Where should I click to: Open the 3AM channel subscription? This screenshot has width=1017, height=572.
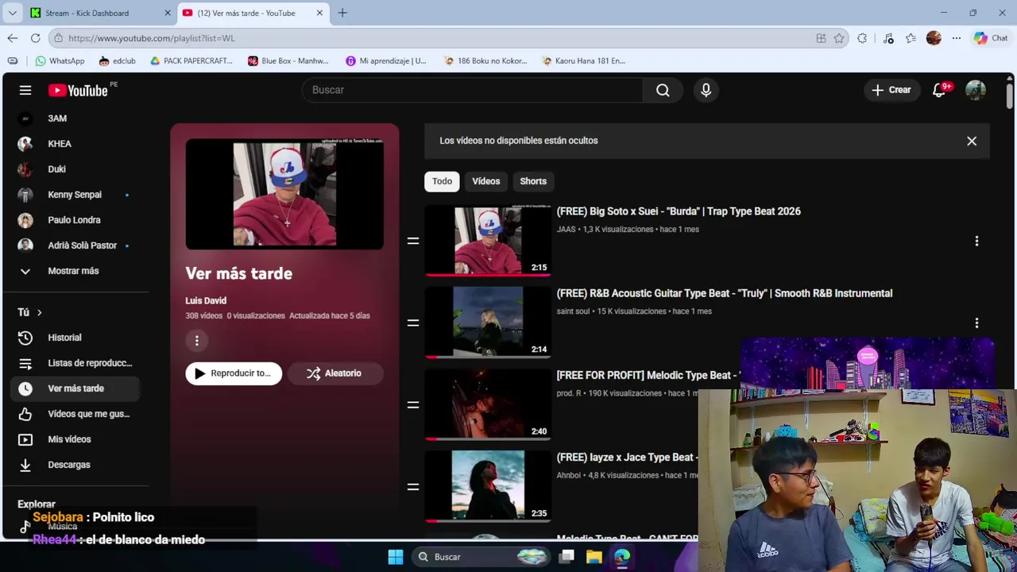pyautogui.click(x=75, y=118)
